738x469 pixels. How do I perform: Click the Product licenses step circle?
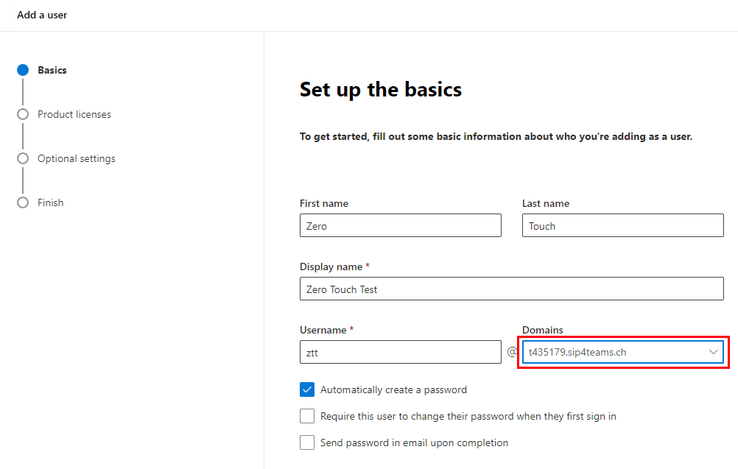click(23, 114)
